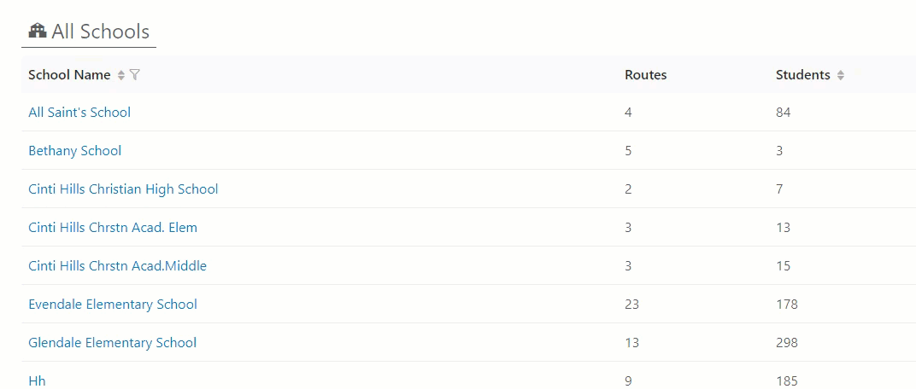Sort by School Name using sort arrows

121,75
